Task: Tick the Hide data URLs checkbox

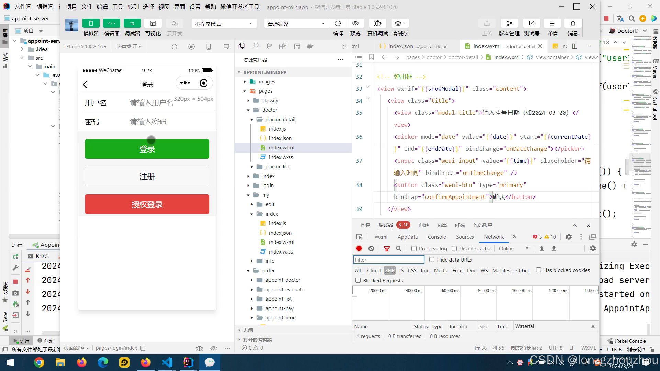Action: [x=432, y=260]
